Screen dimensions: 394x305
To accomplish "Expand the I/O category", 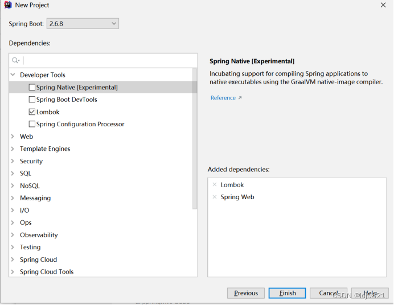I will click(x=13, y=210).
